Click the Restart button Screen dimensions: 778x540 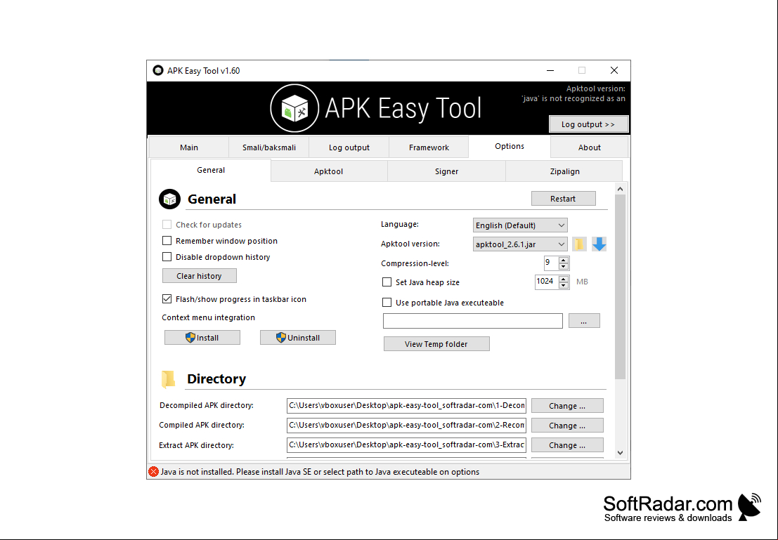[x=563, y=198]
